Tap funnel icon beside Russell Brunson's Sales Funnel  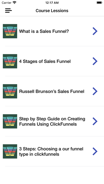pyautogui.click(x=10, y=91)
